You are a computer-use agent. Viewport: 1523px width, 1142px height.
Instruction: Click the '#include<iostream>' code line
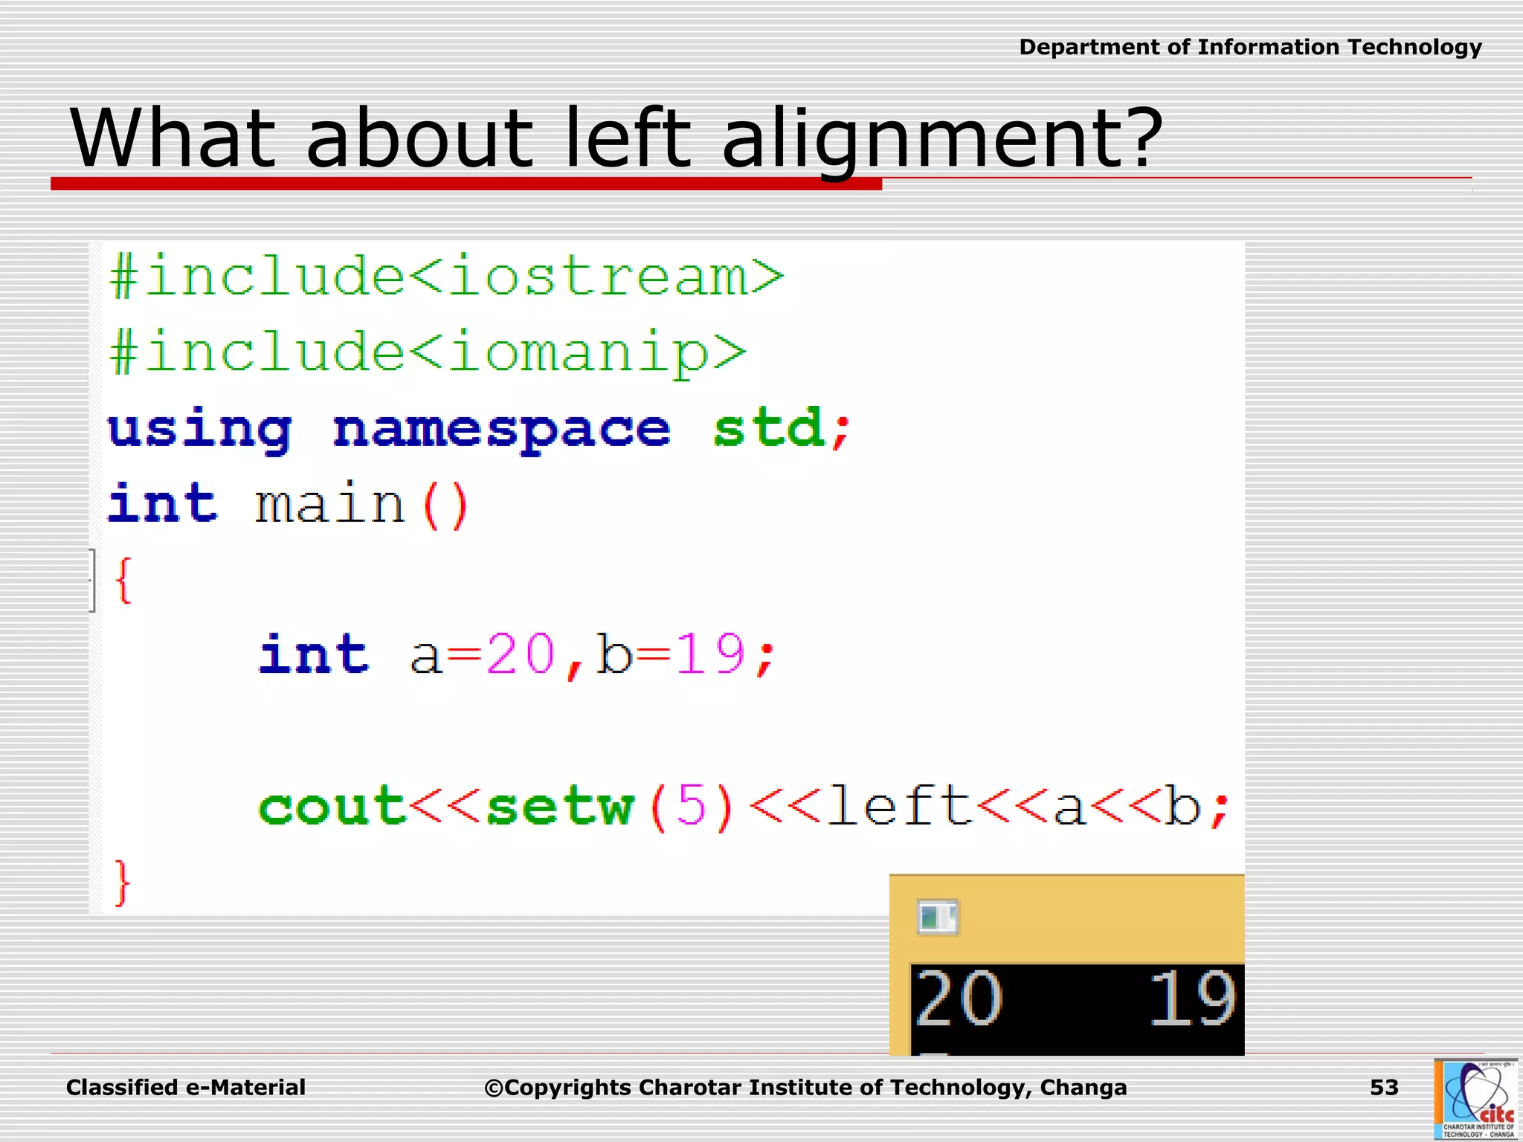(446, 277)
